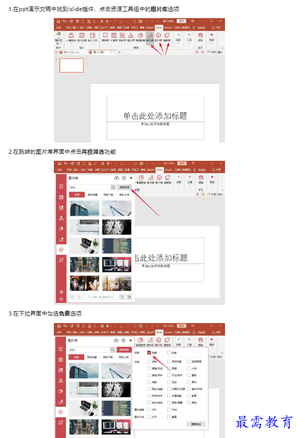Collapse the ribbon with the chevron in first screenshot
This screenshot has height=438, width=297.
[x=222, y=48]
